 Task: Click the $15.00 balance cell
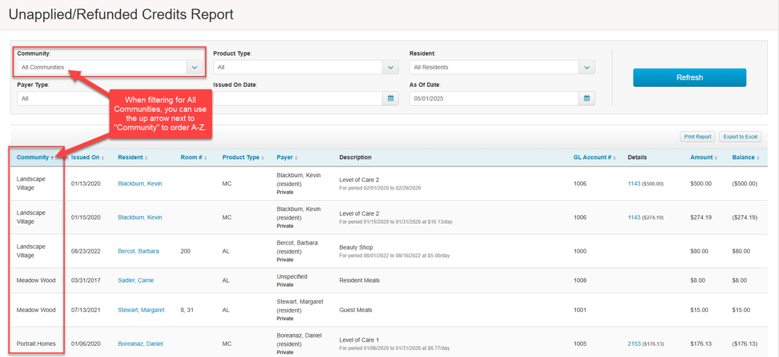741,310
